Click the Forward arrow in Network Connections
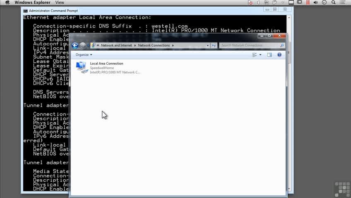 tap(83, 45)
